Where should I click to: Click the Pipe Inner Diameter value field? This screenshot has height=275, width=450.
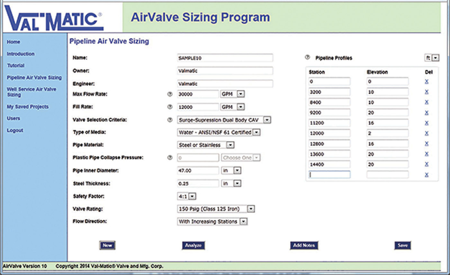(198, 171)
